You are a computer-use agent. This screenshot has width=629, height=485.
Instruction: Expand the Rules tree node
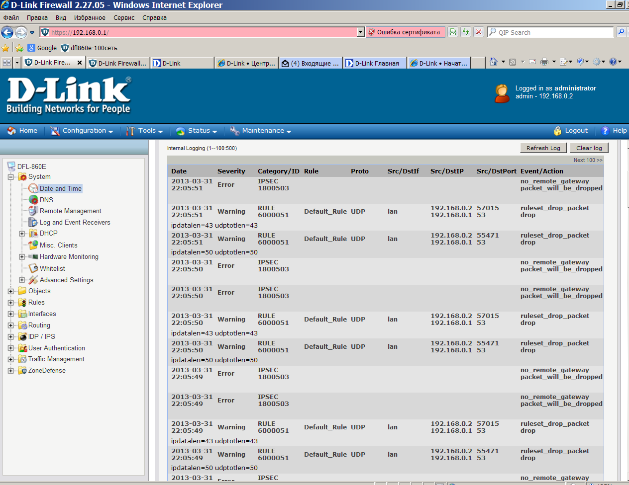(x=10, y=303)
